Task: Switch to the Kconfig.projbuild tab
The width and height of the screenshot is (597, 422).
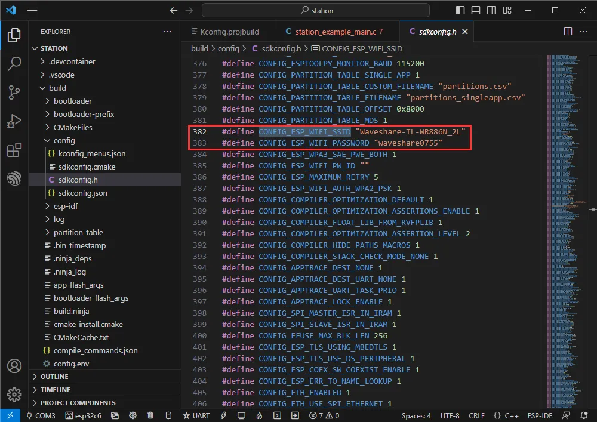Action: point(224,32)
